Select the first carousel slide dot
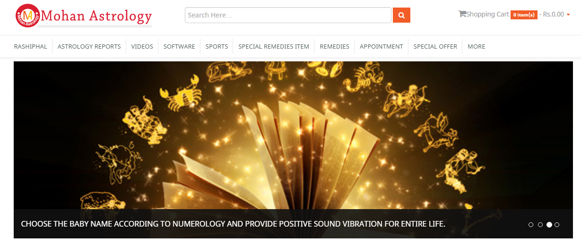 [531, 225]
